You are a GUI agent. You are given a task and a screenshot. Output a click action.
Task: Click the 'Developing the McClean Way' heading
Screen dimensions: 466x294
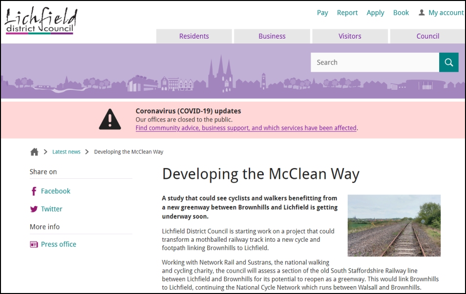point(261,174)
